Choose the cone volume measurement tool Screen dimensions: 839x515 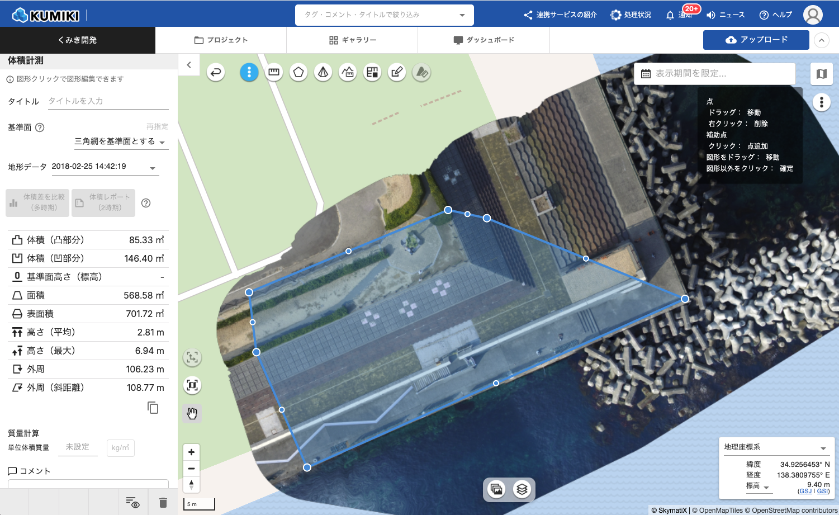pos(323,72)
